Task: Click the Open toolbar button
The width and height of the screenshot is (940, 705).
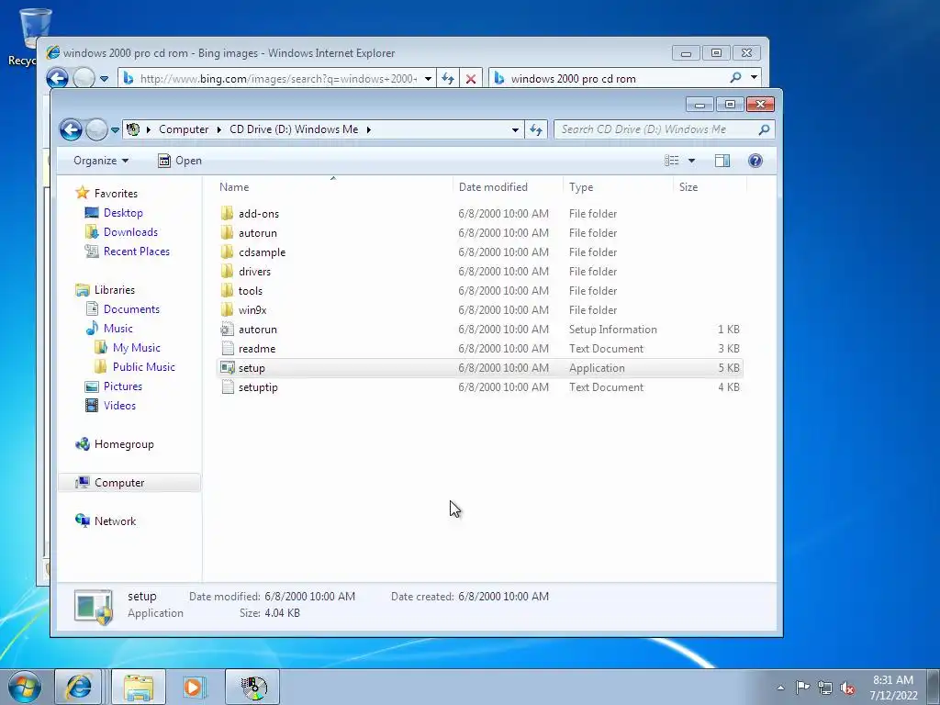Action: click(x=180, y=161)
